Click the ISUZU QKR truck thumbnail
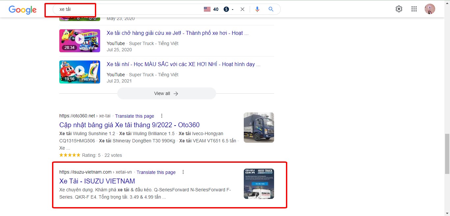Viewport: 450px width, 216px height. (259, 184)
